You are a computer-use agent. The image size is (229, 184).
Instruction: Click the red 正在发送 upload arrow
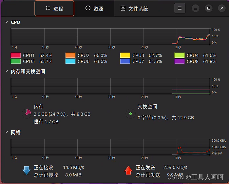click(x=128, y=170)
